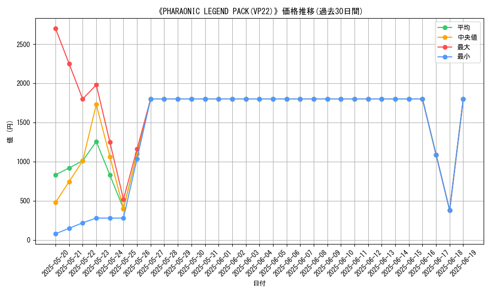Click the green average point on 2025-05-24
The width and height of the screenshot is (491, 294).
pyautogui.click(x=110, y=175)
